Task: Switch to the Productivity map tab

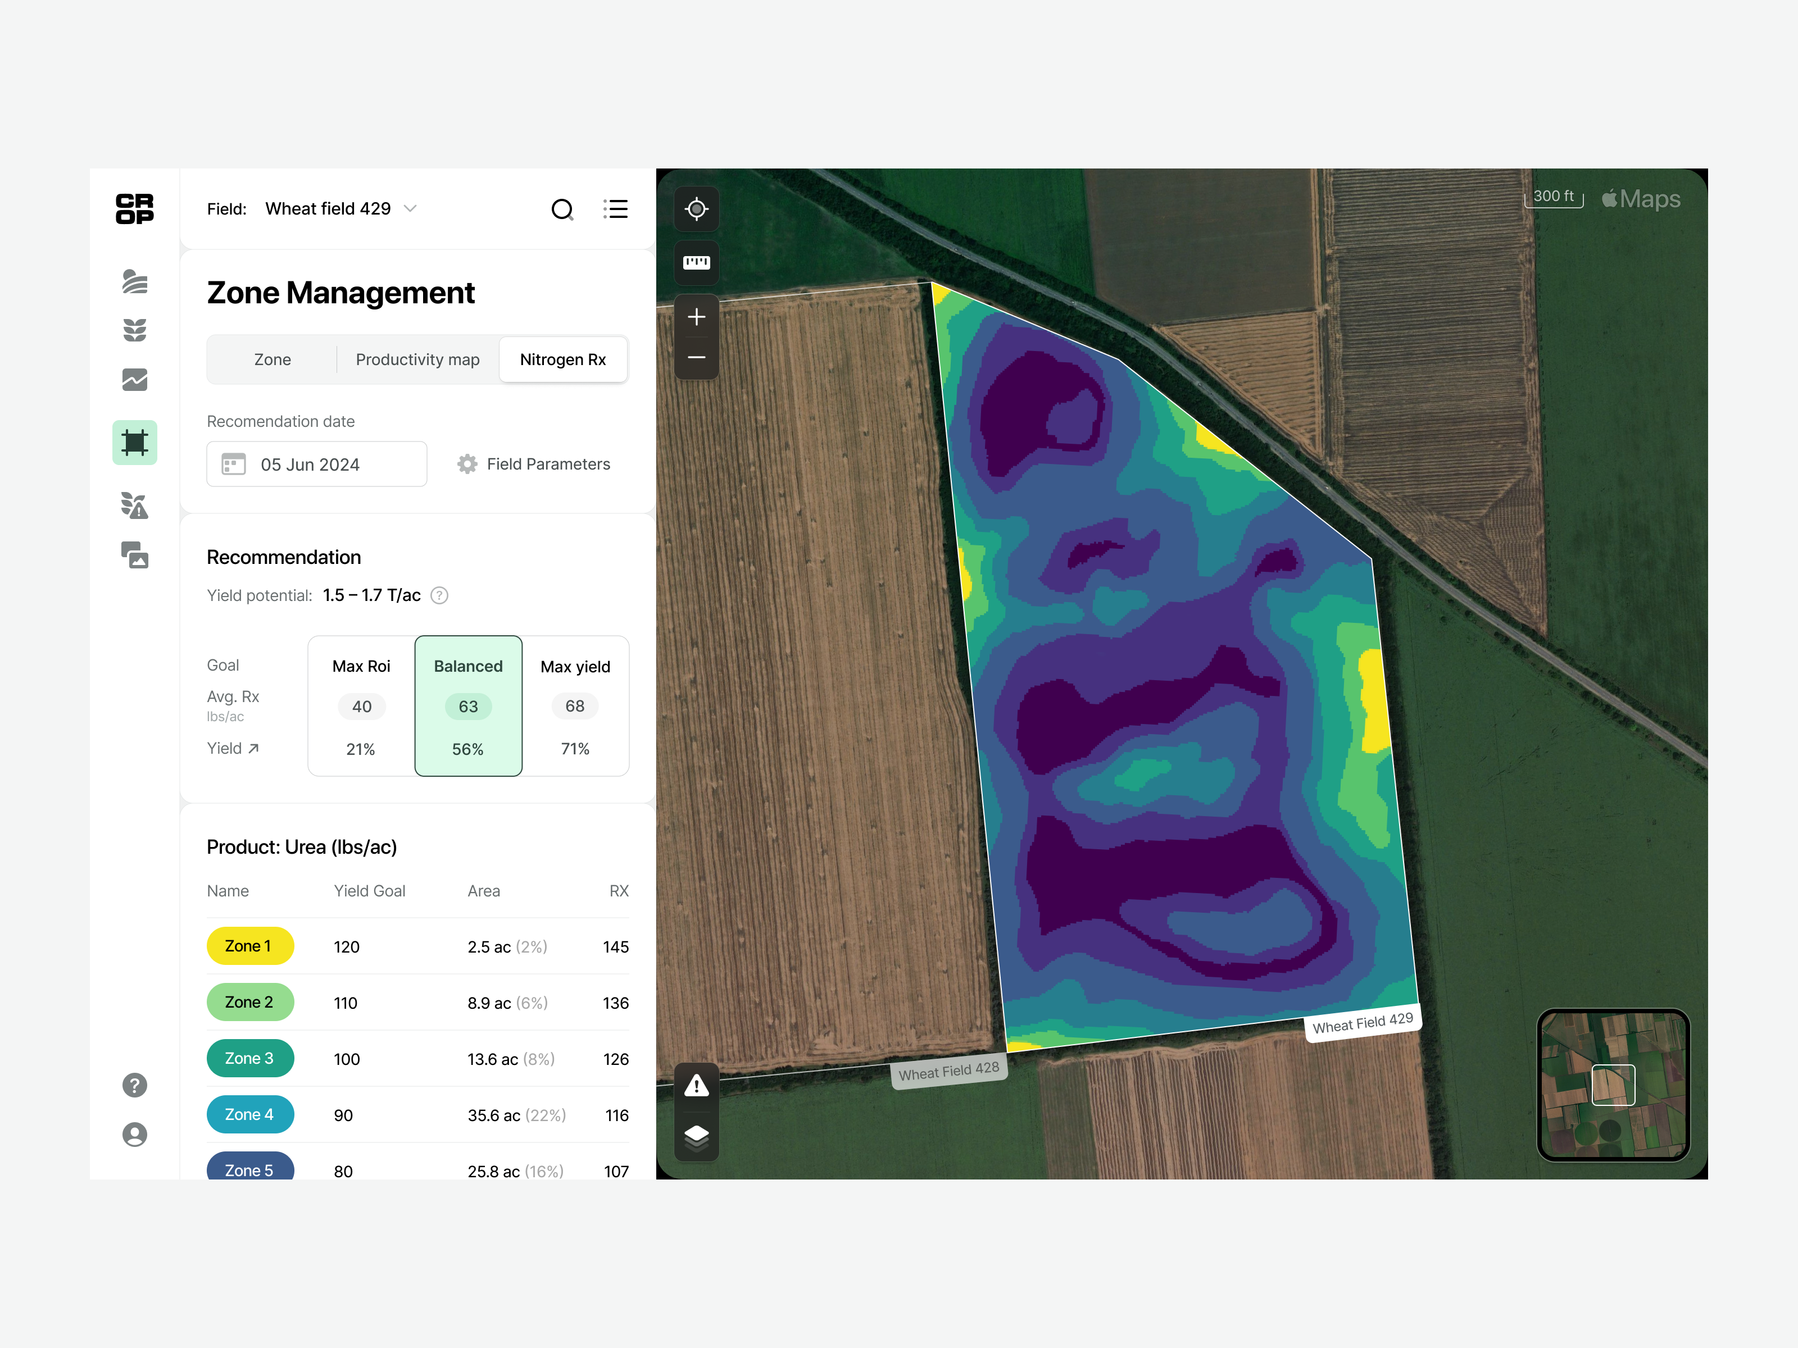Action: (x=417, y=359)
